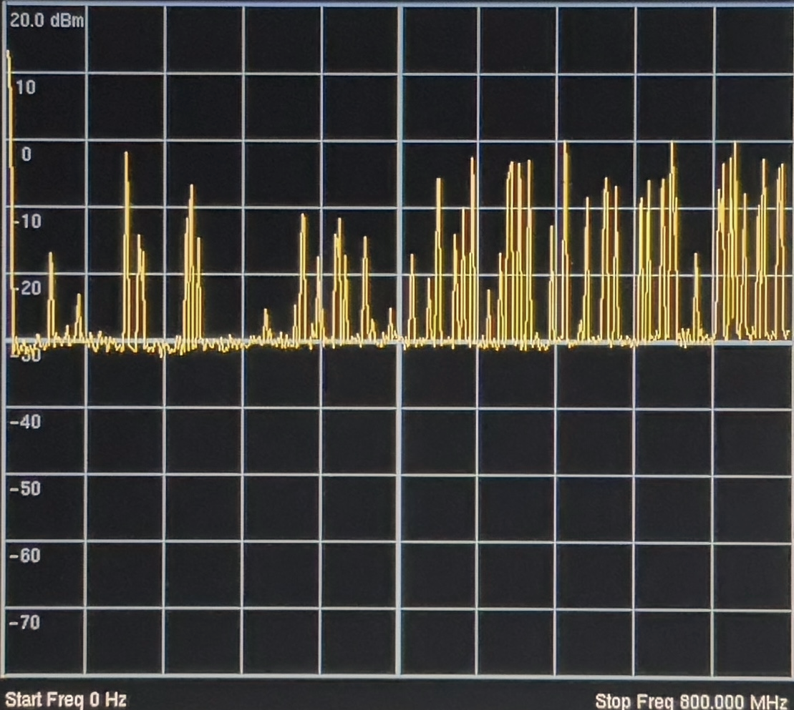This screenshot has width=794, height=710.
Task: Mark the tallest peak in the fourth grid column
Action: pyautogui.click(x=303, y=215)
